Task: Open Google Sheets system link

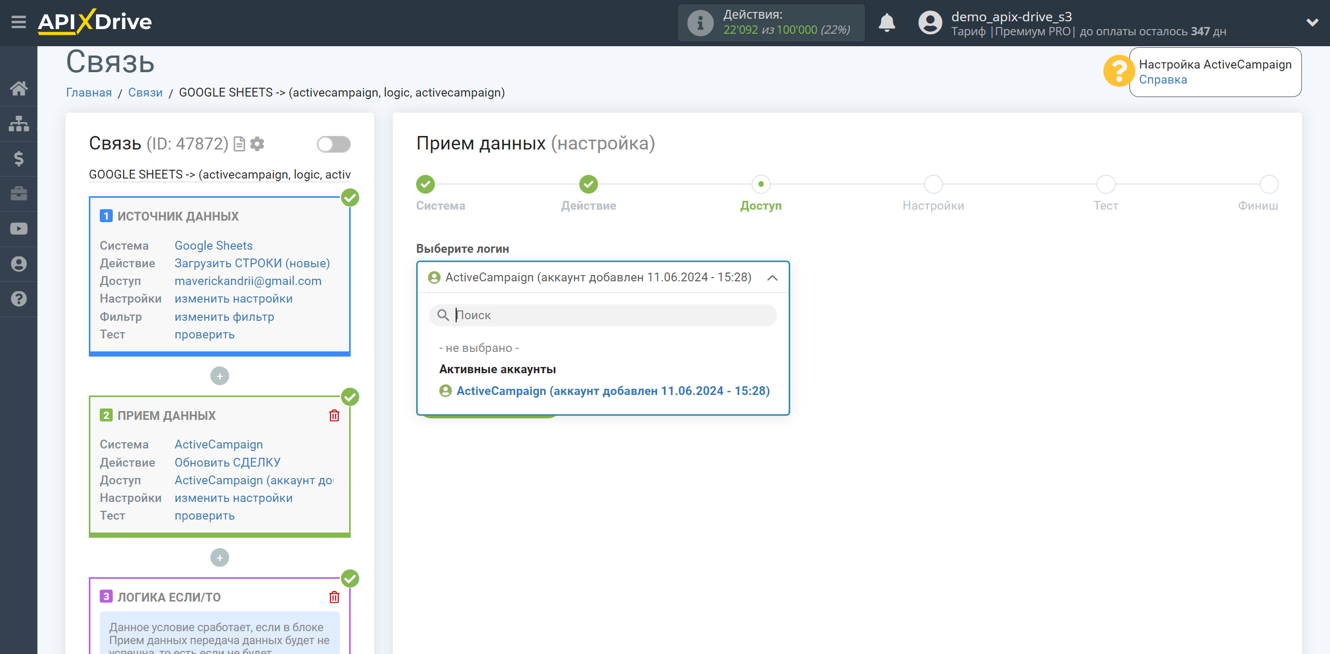Action: pyautogui.click(x=214, y=246)
